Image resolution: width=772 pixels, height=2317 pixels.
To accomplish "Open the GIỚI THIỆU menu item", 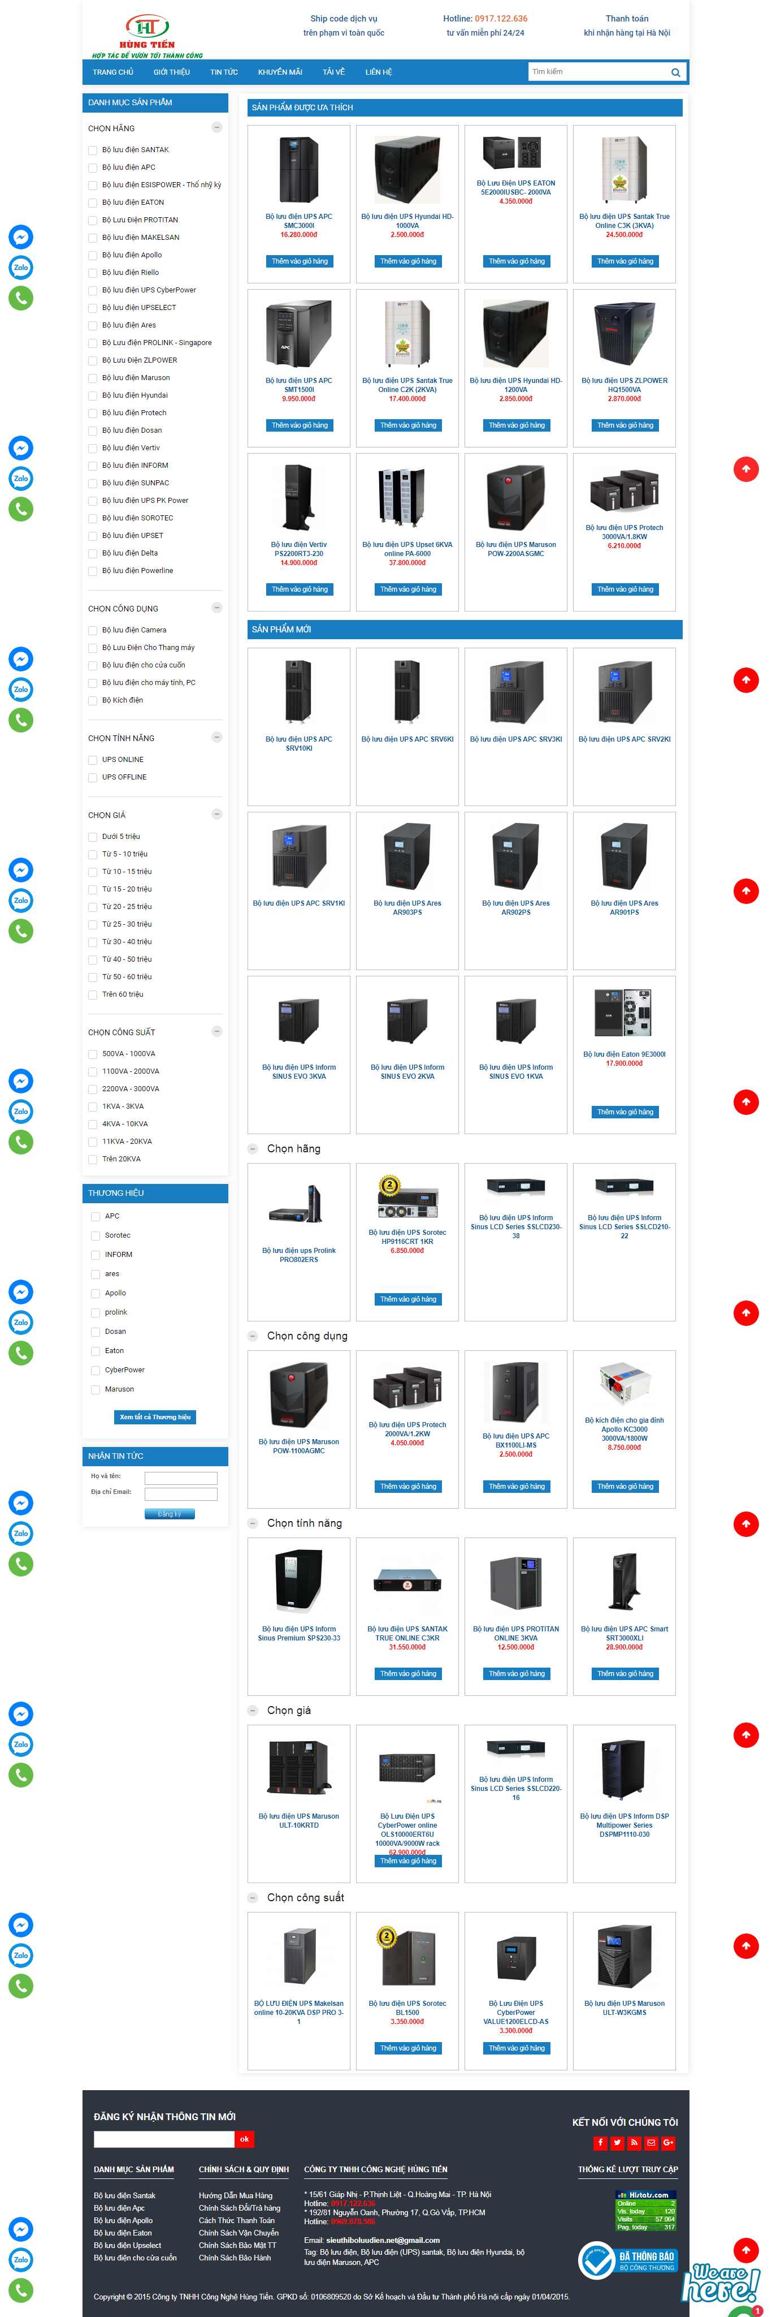I will point(172,72).
